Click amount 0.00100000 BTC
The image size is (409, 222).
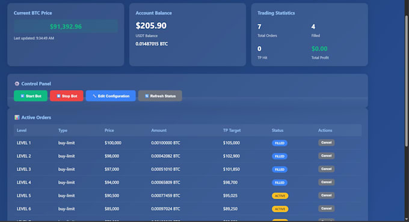(165, 143)
